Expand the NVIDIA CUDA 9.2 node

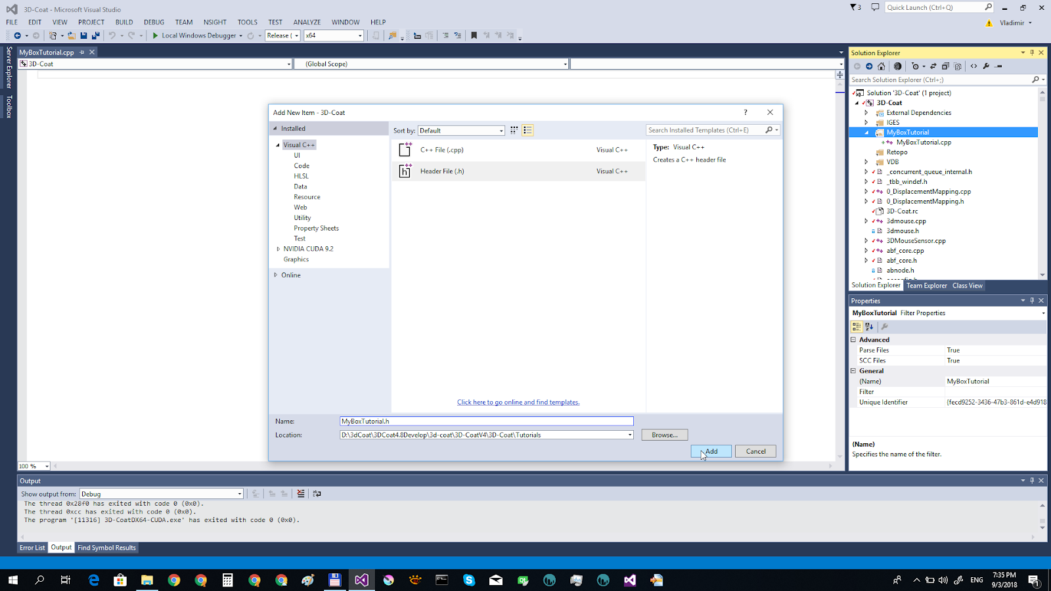tap(279, 249)
